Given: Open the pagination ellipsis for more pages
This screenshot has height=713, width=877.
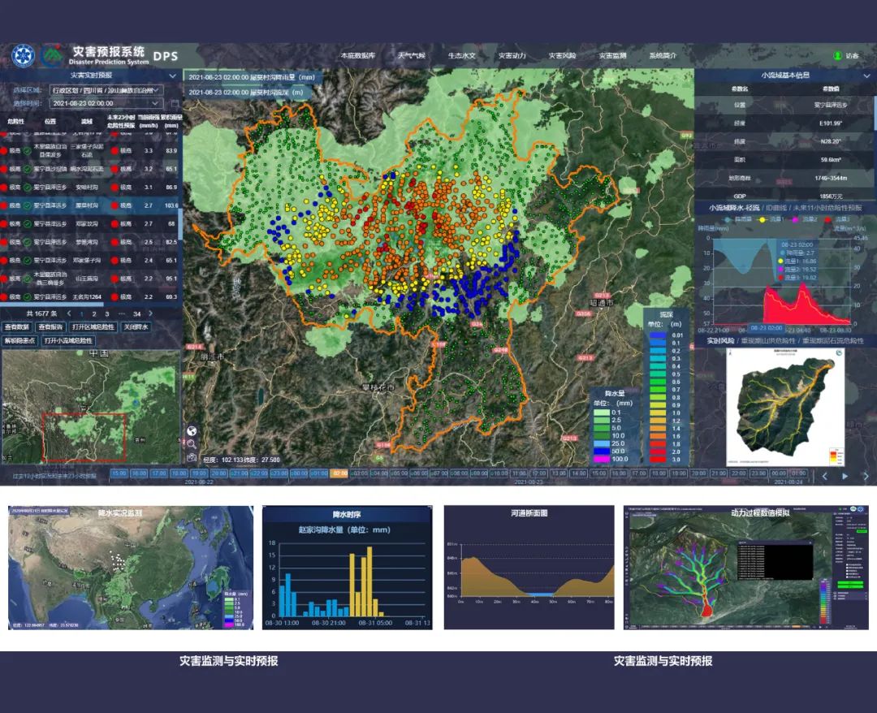Looking at the screenshot, I should click(121, 313).
